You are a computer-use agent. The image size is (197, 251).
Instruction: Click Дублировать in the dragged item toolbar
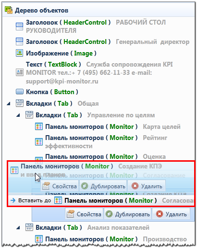(x=103, y=186)
